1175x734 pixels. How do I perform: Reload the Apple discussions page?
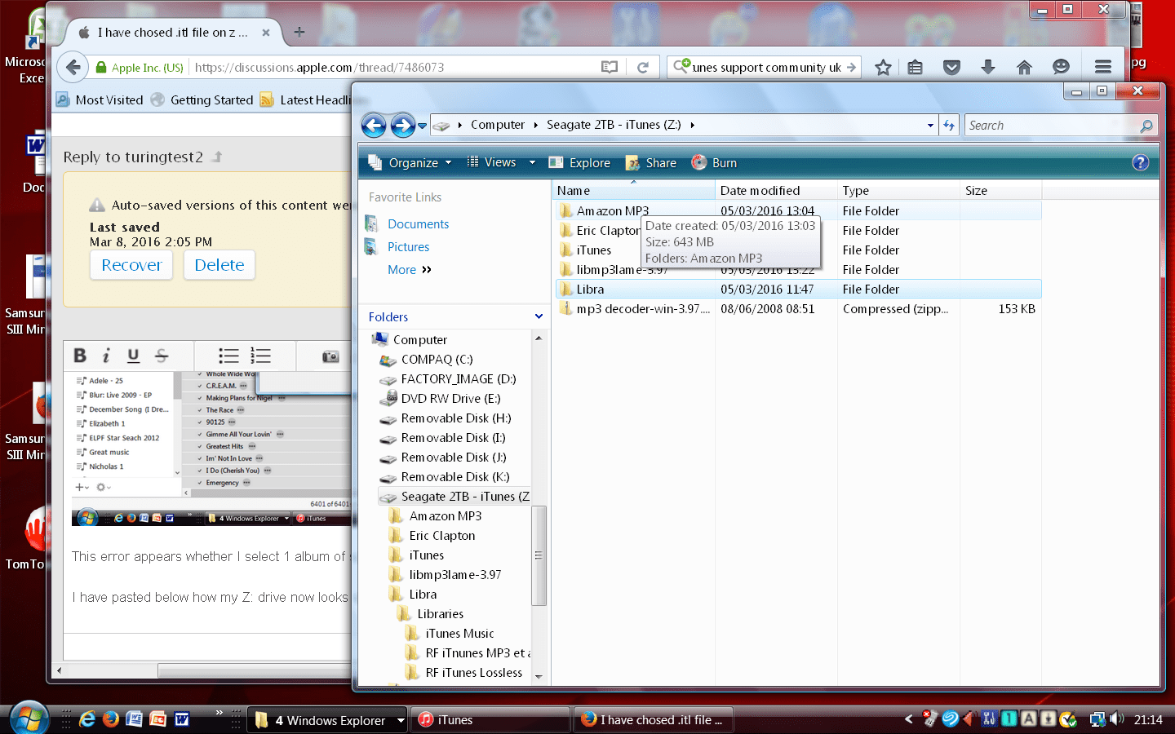click(x=643, y=67)
